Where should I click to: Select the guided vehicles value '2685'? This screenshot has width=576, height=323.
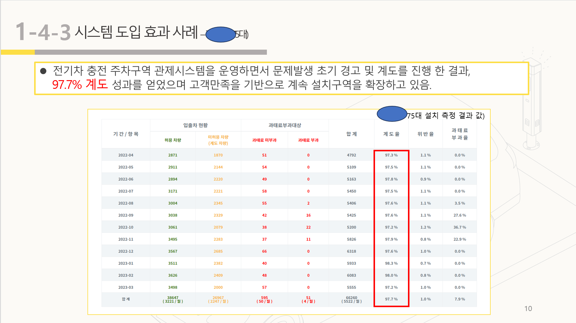pos(218,251)
